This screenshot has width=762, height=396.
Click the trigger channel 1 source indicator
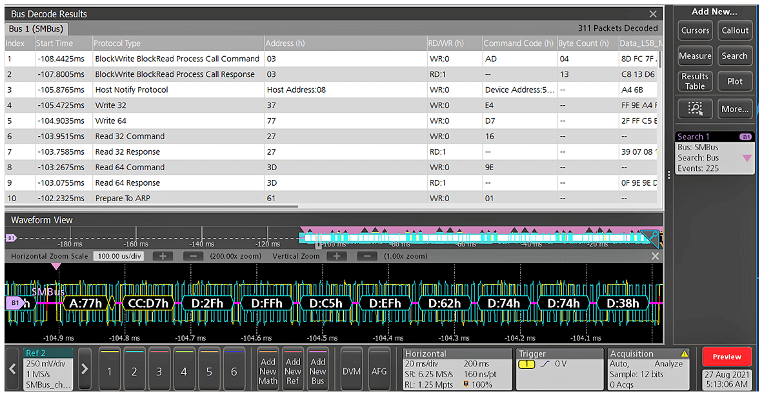tap(526, 364)
